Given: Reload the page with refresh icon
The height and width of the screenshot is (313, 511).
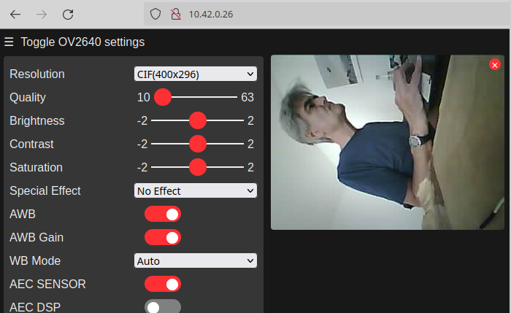Looking at the screenshot, I should tap(68, 14).
